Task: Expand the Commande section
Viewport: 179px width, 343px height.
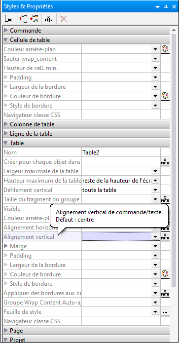Action: point(6,30)
